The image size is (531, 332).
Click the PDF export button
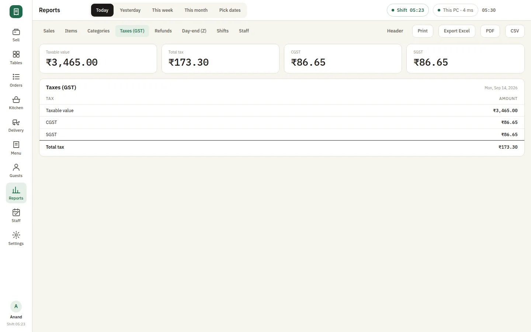490,31
